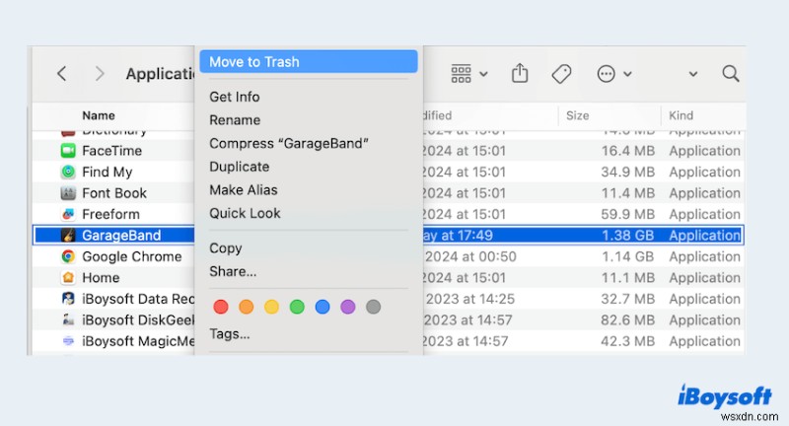
Task: Select the iBoysoft Data Recovery icon
Action: [68, 298]
